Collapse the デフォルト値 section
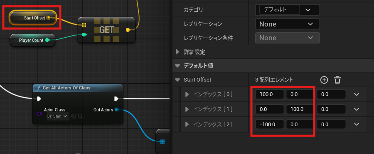Viewport: 374px width, 154px height. click(177, 66)
